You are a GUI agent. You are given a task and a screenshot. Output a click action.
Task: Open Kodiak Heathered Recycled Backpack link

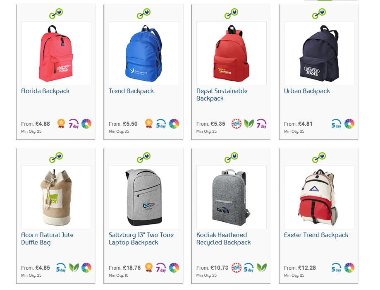tap(223, 239)
